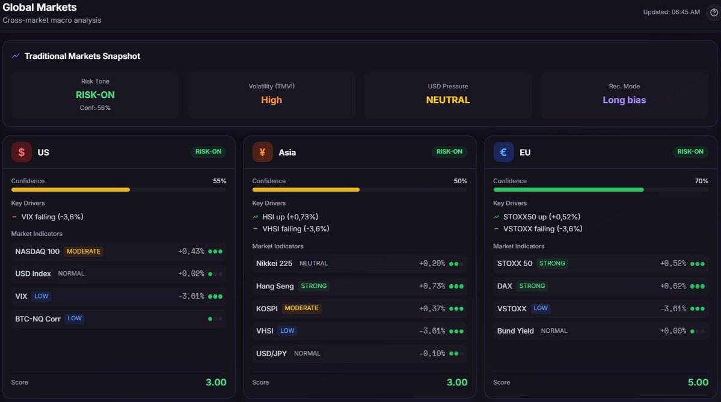The height and width of the screenshot is (402, 721).
Task: Click the EU score value 5.00
Action: point(698,382)
